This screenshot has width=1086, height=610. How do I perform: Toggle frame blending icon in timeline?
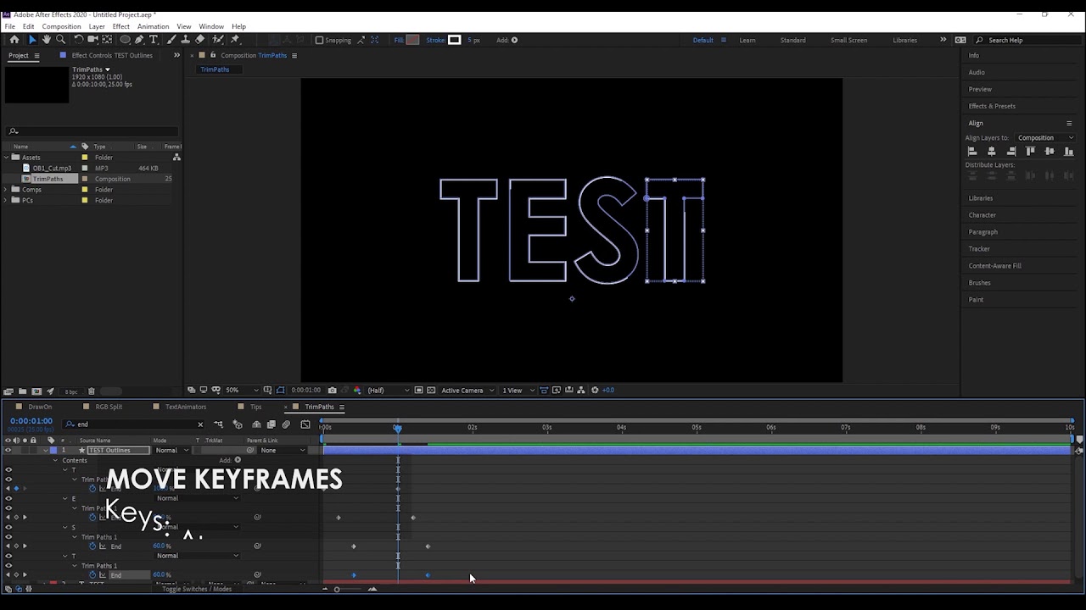271,424
